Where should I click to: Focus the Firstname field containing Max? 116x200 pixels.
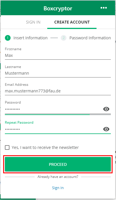[58, 55]
